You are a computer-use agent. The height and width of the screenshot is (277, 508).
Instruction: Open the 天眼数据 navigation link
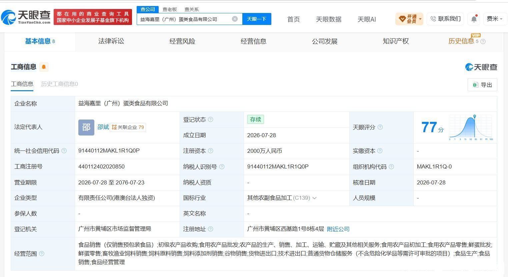point(329,19)
